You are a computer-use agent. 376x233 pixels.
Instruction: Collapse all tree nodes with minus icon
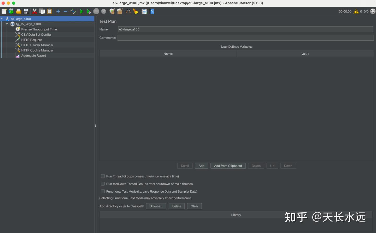coord(65,11)
